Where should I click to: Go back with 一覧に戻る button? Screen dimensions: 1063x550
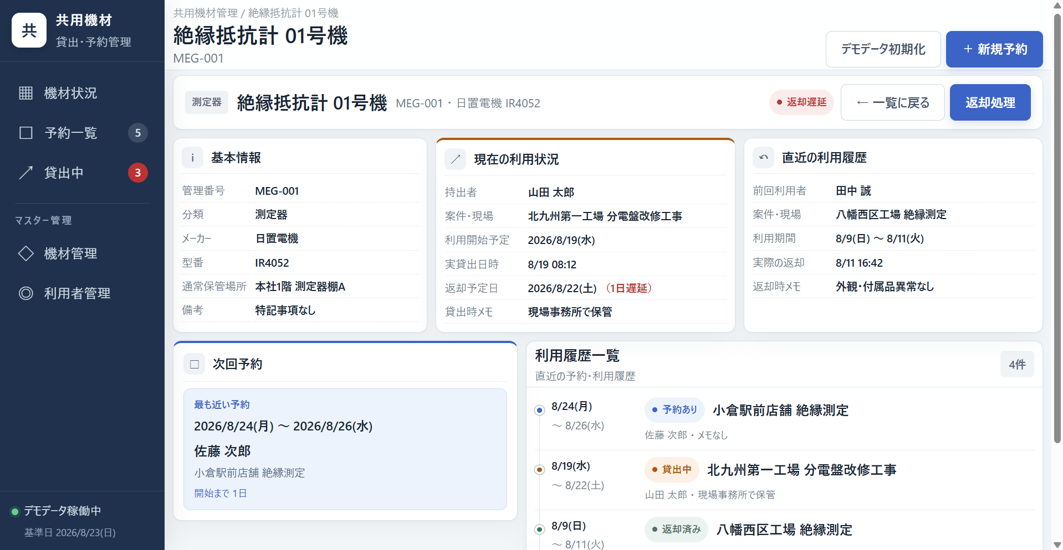892,102
